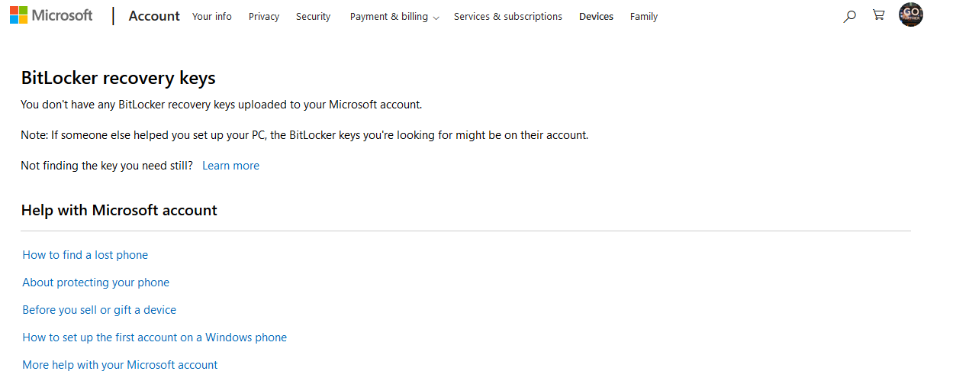The width and height of the screenshot is (969, 381).
Task: Open How to find a lost phone
Action: coord(85,255)
